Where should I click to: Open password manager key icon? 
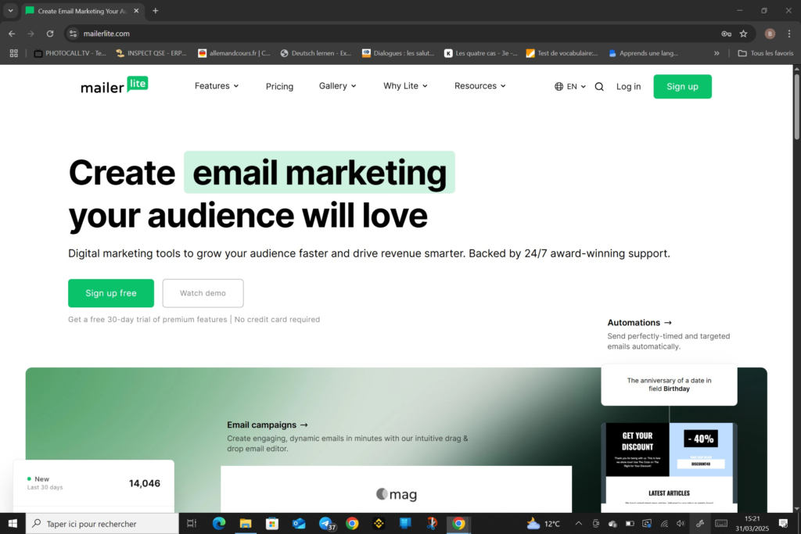pos(726,34)
